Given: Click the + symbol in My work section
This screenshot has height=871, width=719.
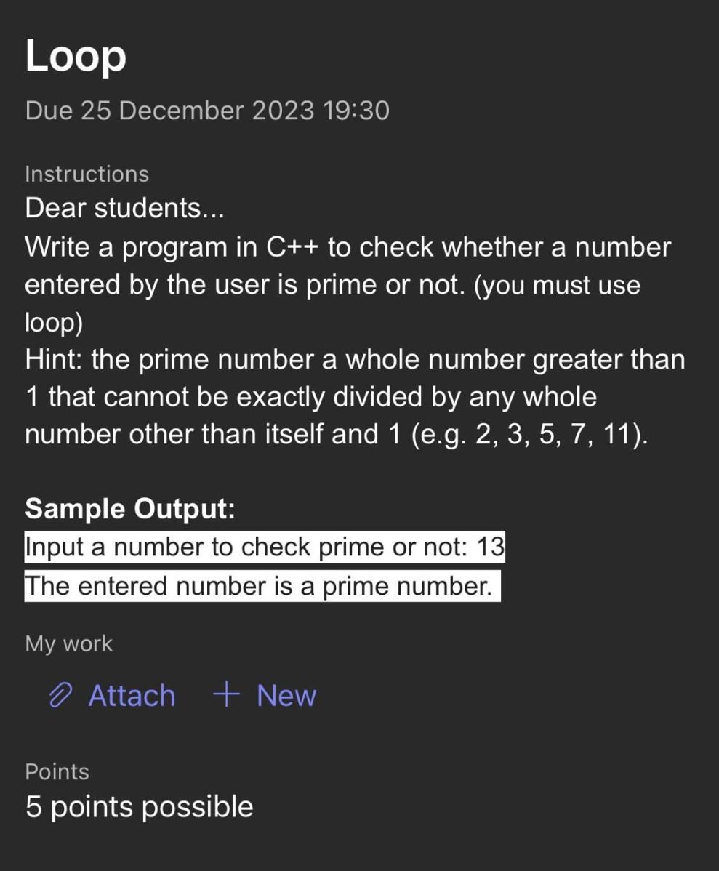Looking at the screenshot, I should coord(225,696).
